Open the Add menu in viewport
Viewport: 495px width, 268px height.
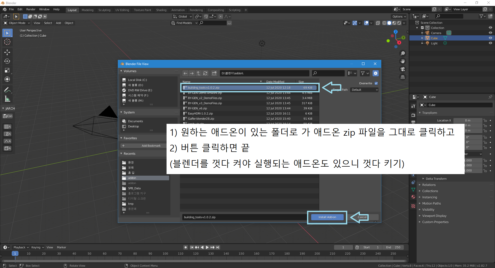pos(59,23)
